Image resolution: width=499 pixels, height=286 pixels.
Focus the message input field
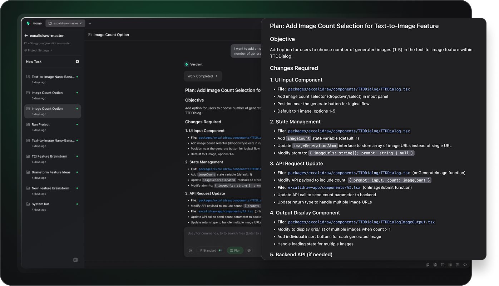click(x=223, y=233)
